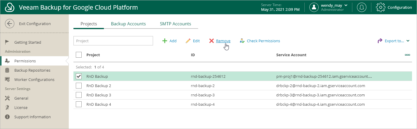Click the Exit Configuration back arrow icon

click(x=10, y=24)
